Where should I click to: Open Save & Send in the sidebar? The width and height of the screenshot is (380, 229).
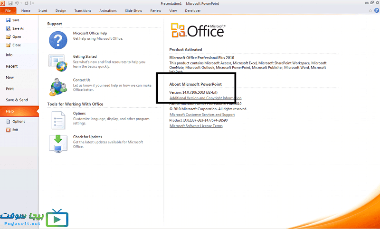click(17, 100)
